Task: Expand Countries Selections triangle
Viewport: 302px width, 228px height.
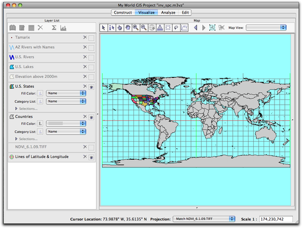Action: tap(16, 139)
